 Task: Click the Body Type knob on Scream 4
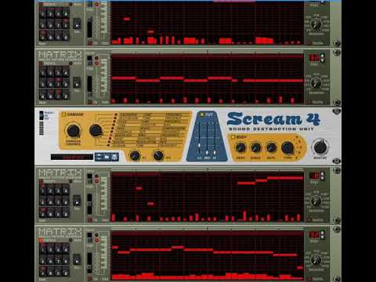pos(287,148)
